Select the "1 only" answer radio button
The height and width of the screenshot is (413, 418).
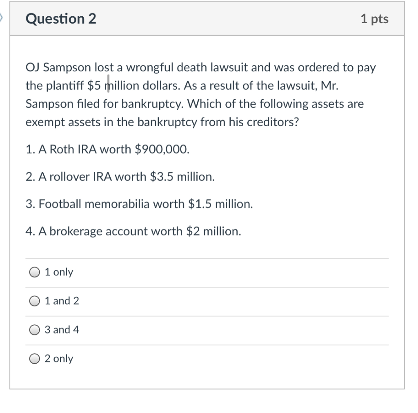(x=35, y=272)
